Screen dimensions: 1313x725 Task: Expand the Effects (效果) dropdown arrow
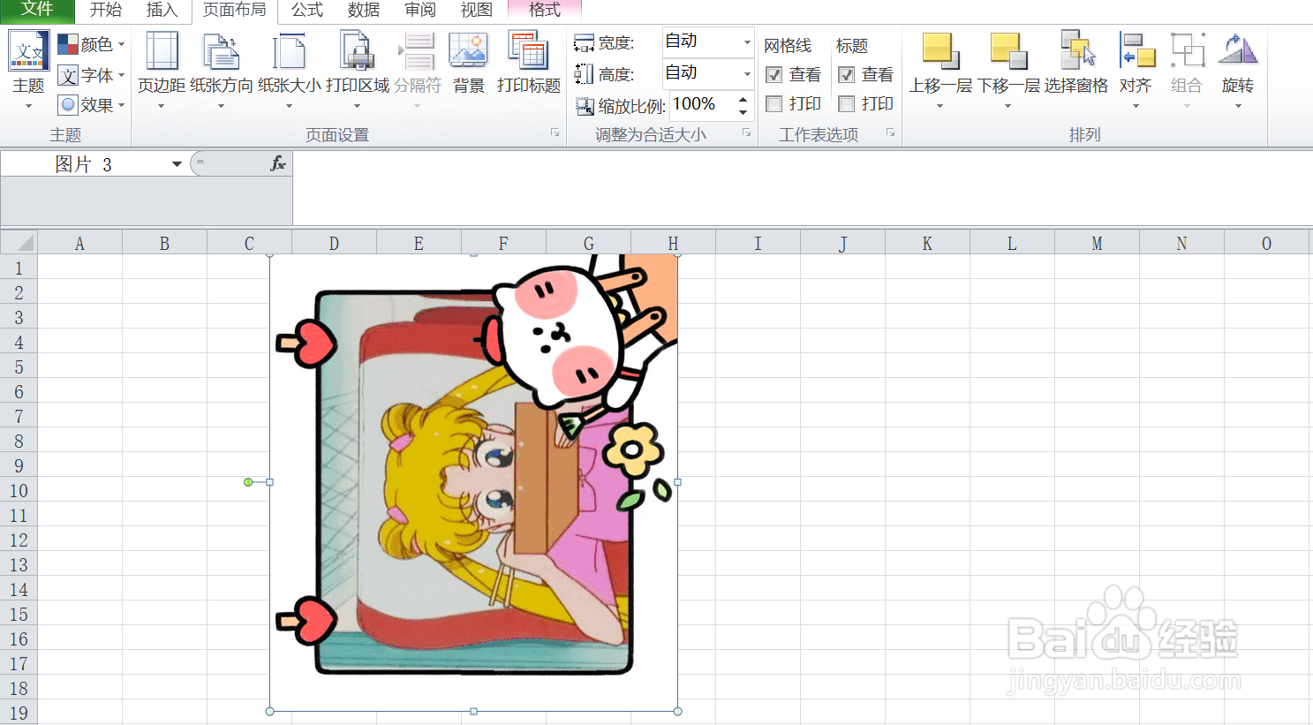(122, 104)
